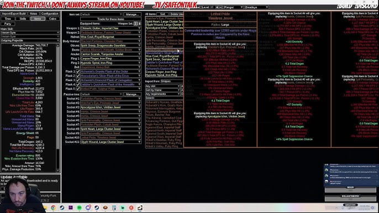Select the Items tab
This screenshot has height=213, width=379.
click(38, 19)
